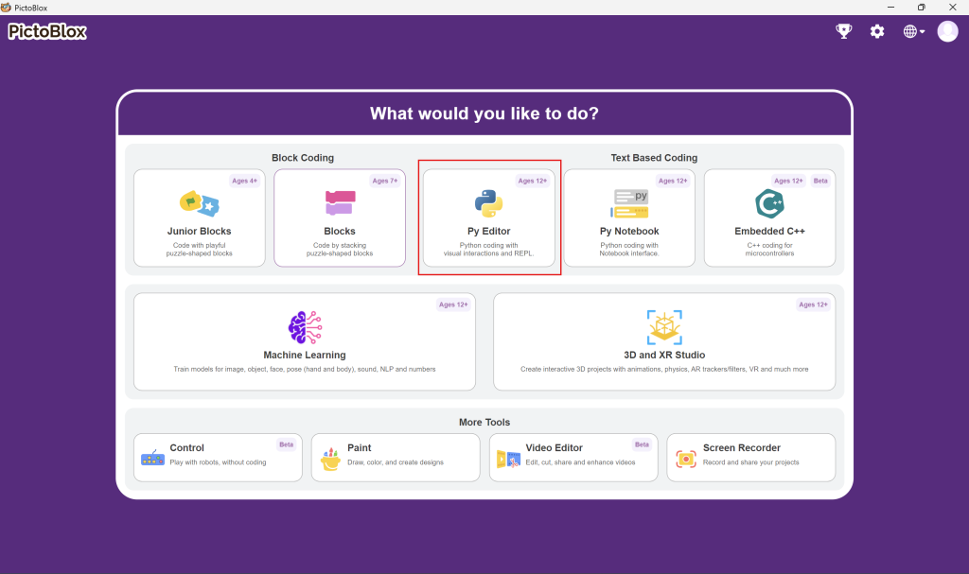Open the settings gear icon
The height and width of the screenshot is (574, 969).
[x=877, y=31]
